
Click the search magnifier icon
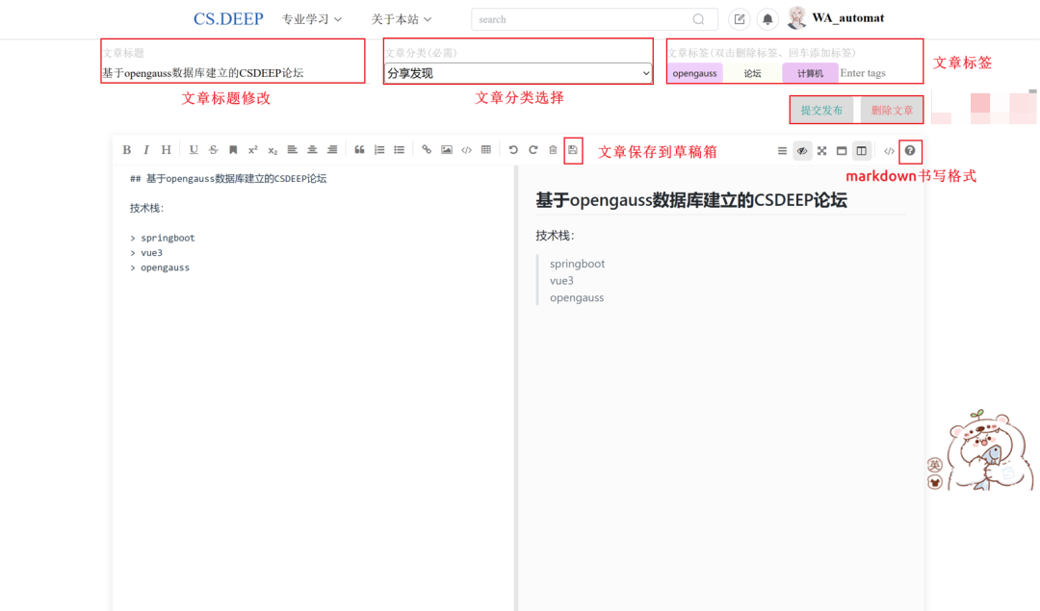point(698,19)
